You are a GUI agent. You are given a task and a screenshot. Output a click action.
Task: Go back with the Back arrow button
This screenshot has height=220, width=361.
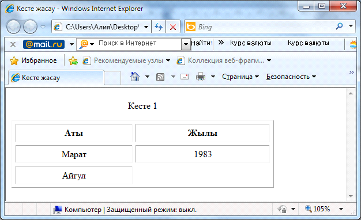(x=13, y=26)
